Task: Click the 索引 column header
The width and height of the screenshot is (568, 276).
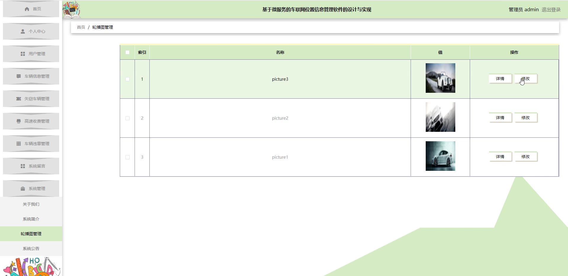Action: point(142,52)
